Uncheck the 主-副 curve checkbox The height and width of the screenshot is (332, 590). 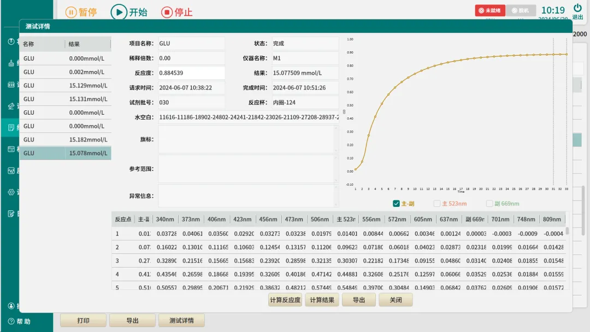pos(396,204)
